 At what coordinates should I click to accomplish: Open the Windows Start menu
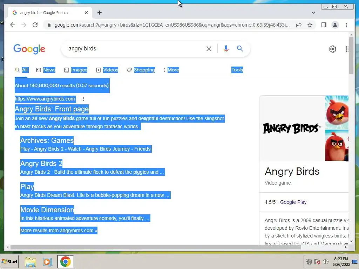pyautogui.click(x=9, y=261)
